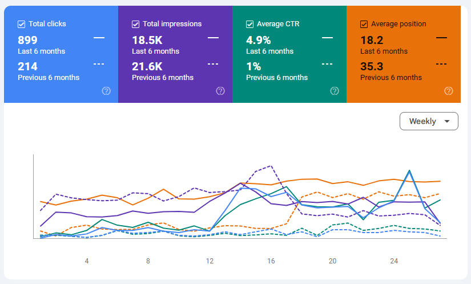Click the 214 previous clicks value
The width and height of the screenshot is (471, 284).
(x=27, y=66)
